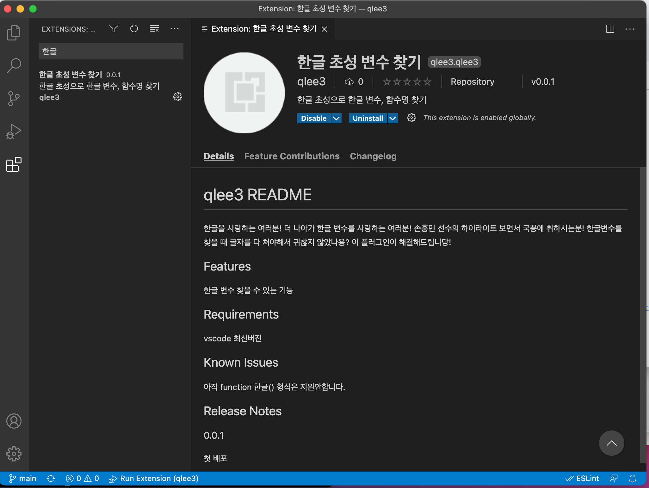Open the Repository link
649x488 pixels.
pos(472,82)
